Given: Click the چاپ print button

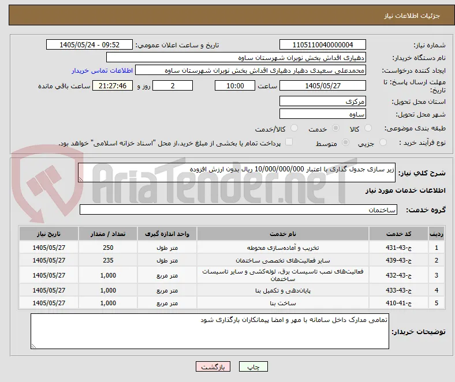Looking at the screenshot, I should 253,366.
